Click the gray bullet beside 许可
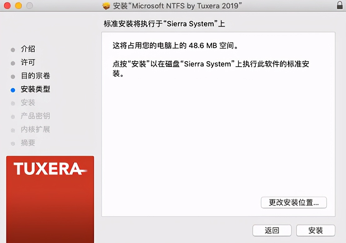Image resolution: width=346 pixels, height=243 pixels. coord(13,63)
